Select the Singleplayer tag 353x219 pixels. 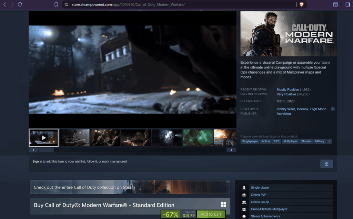pos(250,141)
